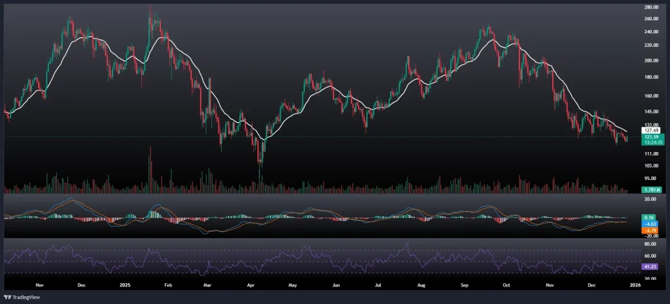Click the Sep label on time axis
Image resolution: width=670 pixels, height=304 pixels.
464,285
